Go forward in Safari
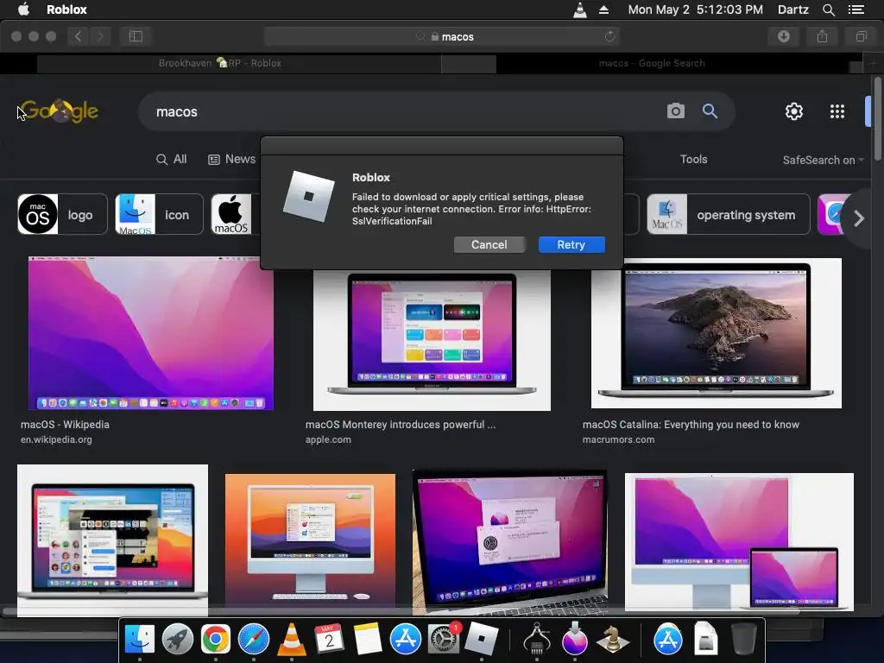Screen dimensions: 884x663 point(100,36)
